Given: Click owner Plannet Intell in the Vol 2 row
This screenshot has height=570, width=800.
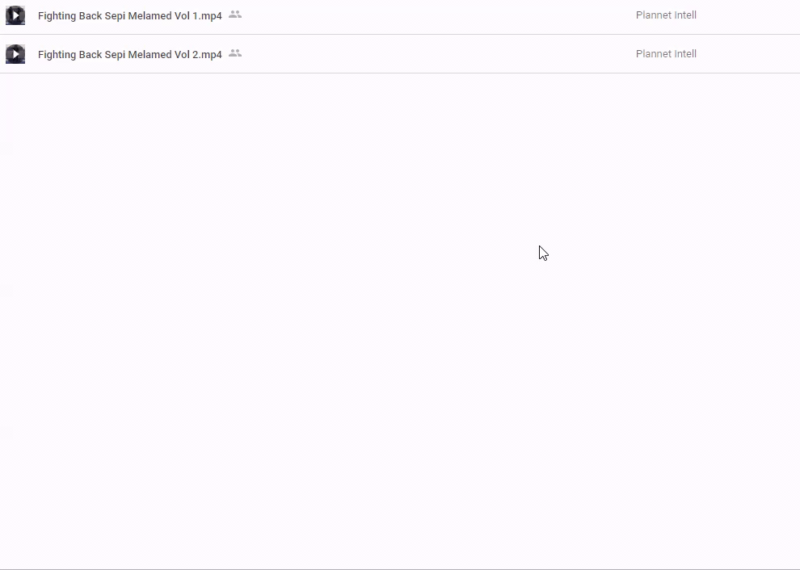Looking at the screenshot, I should coord(666,54).
